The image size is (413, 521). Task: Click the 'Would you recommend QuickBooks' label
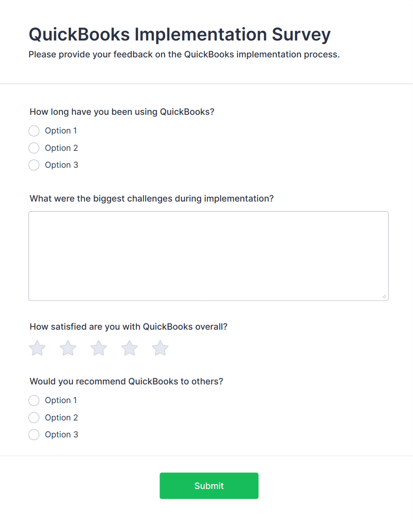(127, 381)
